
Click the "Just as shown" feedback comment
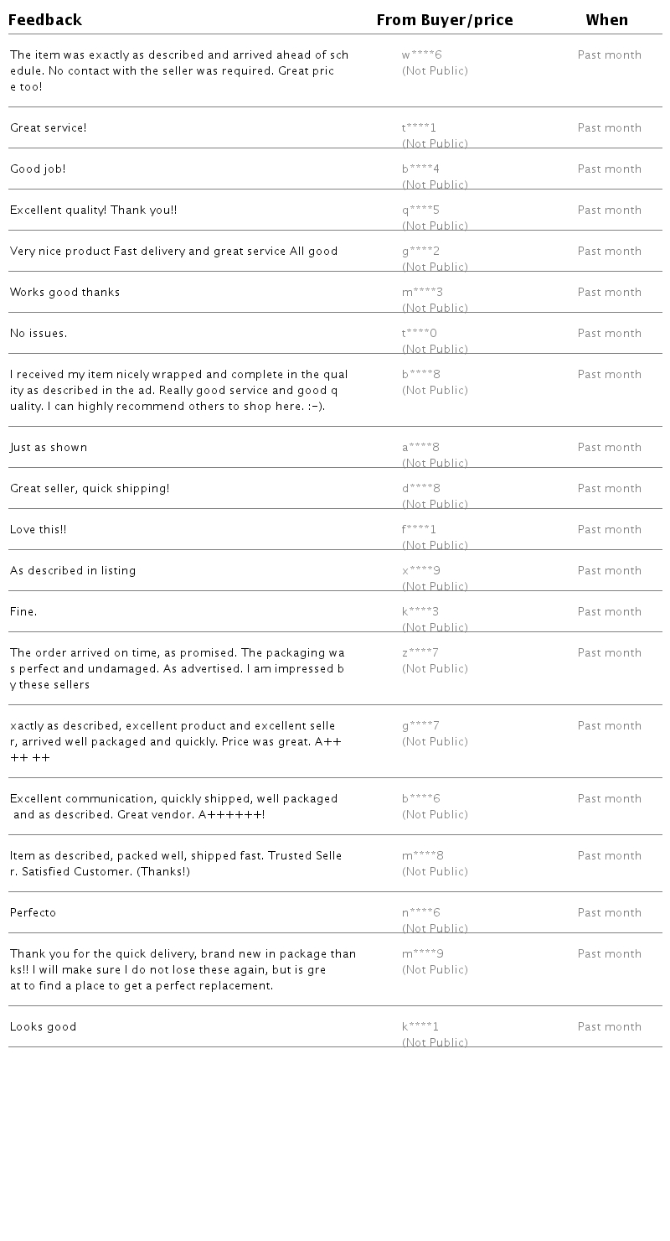[49, 448]
